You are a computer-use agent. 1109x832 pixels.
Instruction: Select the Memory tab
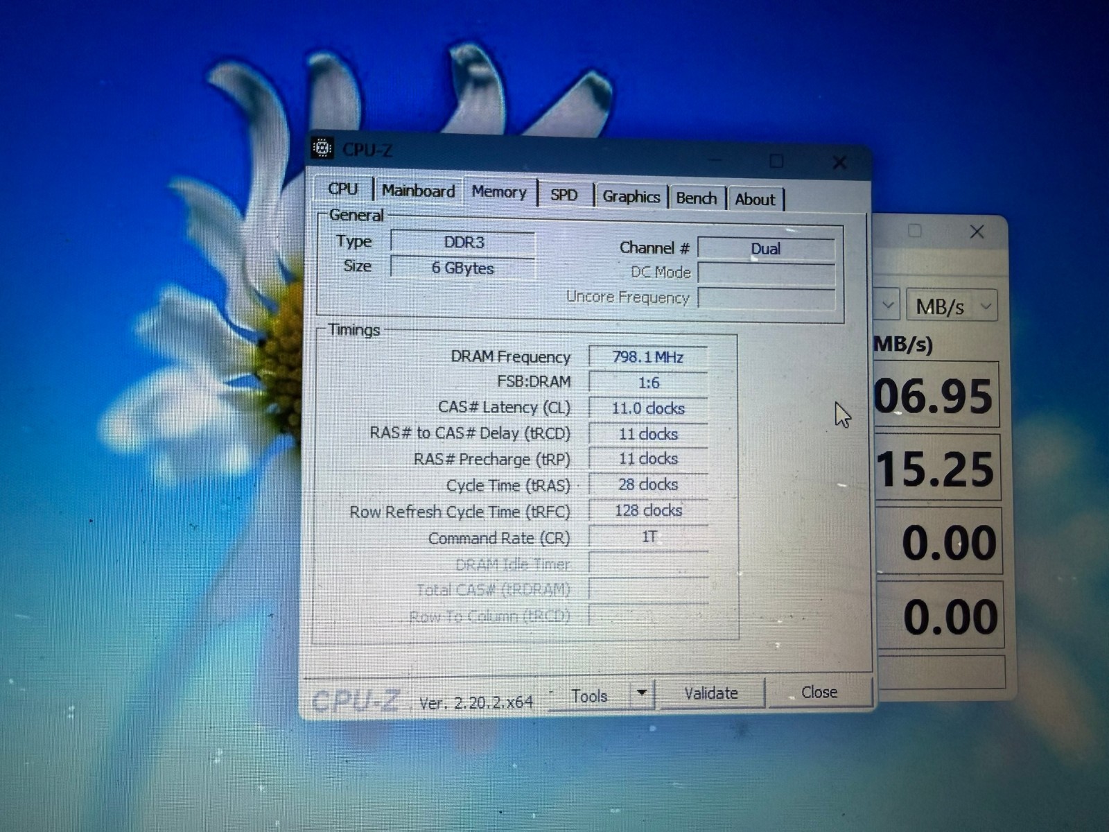pyautogui.click(x=500, y=192)
